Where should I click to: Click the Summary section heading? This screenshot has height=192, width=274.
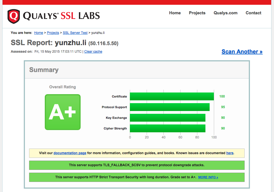point(44,70)
